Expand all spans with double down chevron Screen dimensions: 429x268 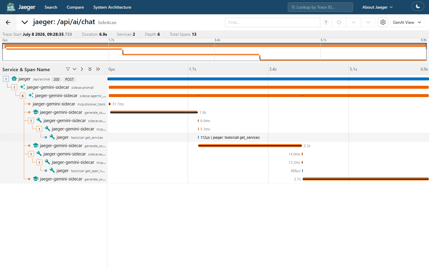90,69
